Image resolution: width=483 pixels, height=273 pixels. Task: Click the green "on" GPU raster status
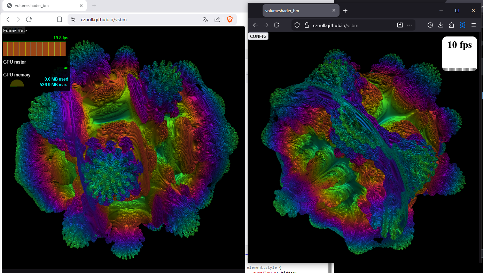coord(66,68)
